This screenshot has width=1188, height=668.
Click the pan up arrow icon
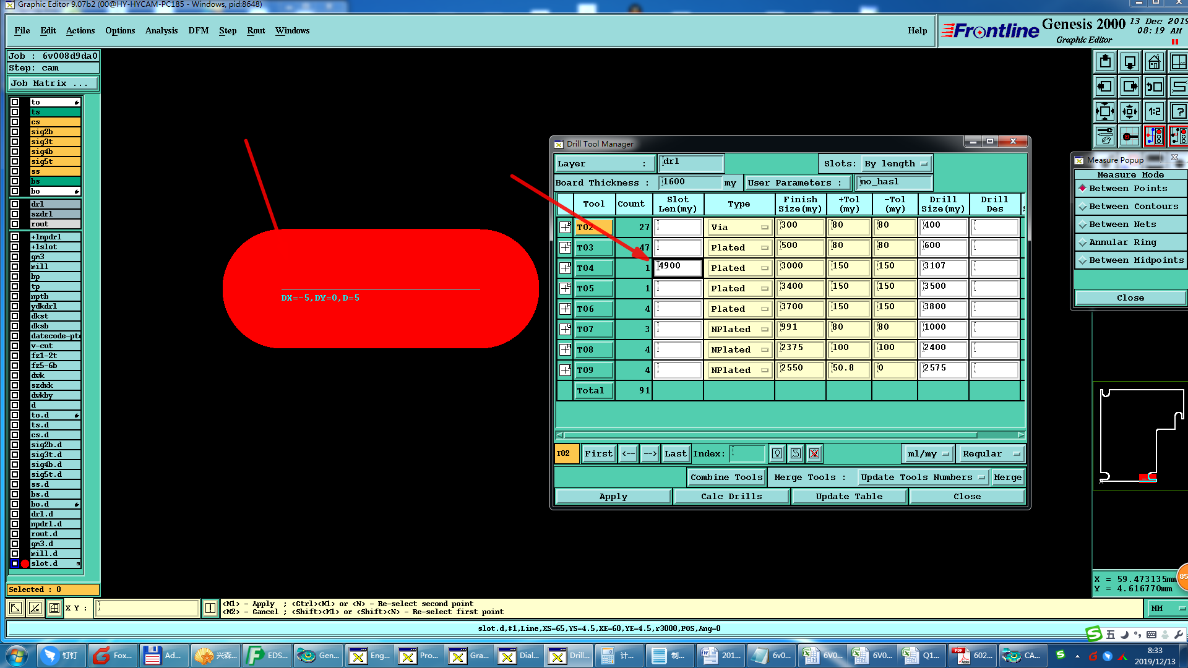pyautogui.click(x=1105, y=62)
